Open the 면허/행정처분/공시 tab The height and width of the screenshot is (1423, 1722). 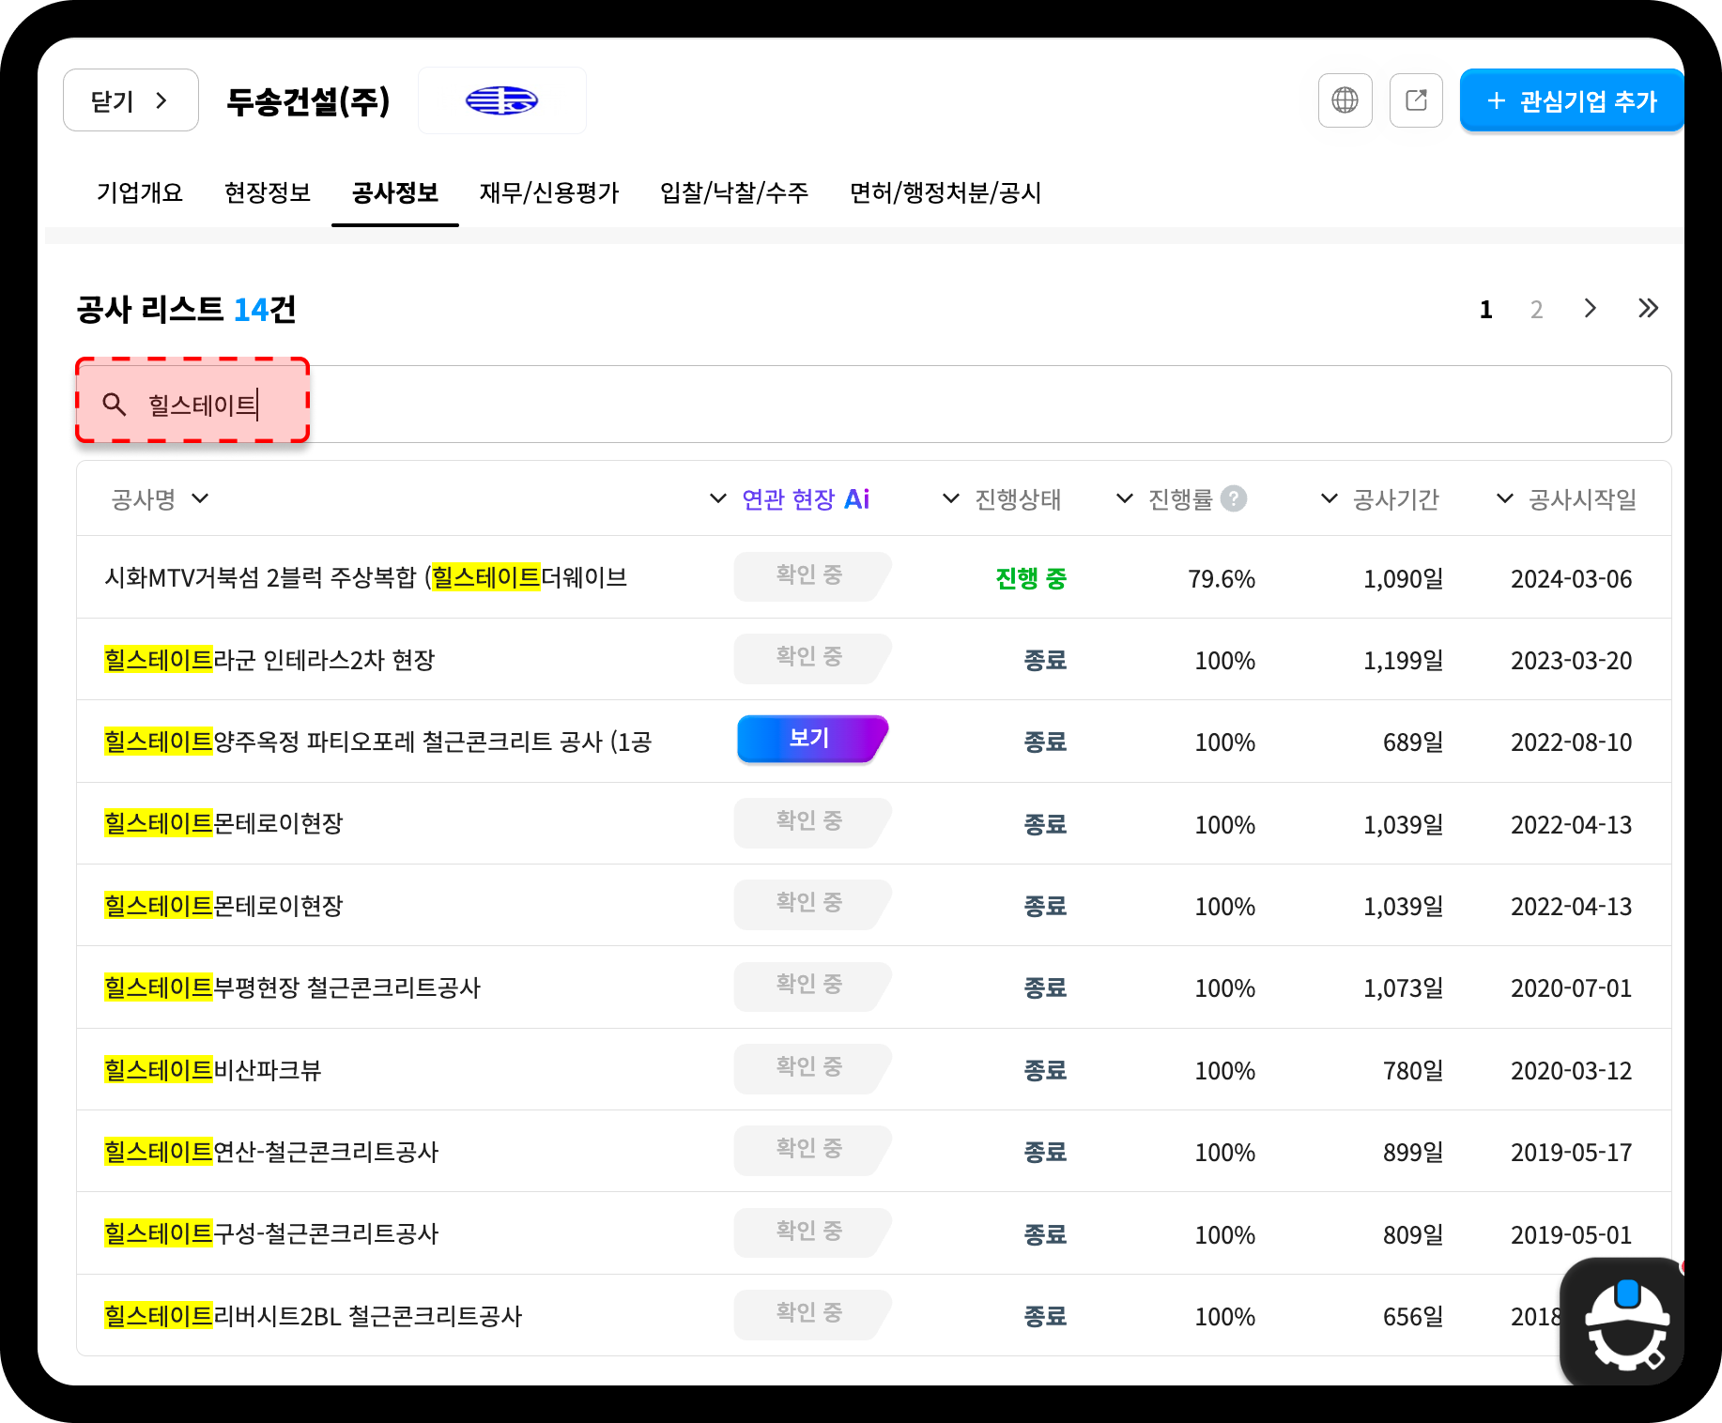[946, 192]
